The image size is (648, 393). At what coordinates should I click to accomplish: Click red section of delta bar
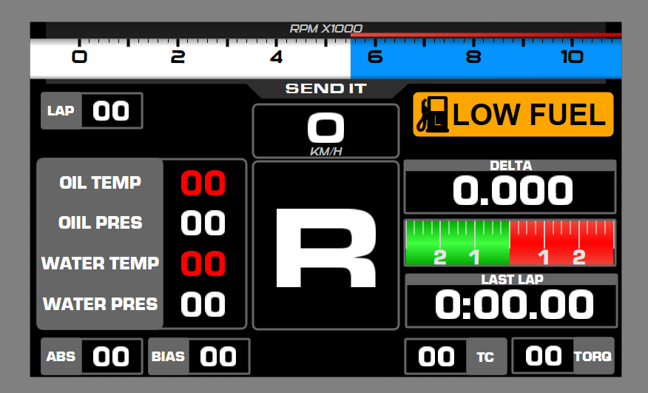[562, 243]
